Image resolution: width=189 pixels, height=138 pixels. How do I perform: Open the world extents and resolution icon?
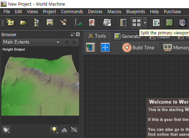(79, 22)
